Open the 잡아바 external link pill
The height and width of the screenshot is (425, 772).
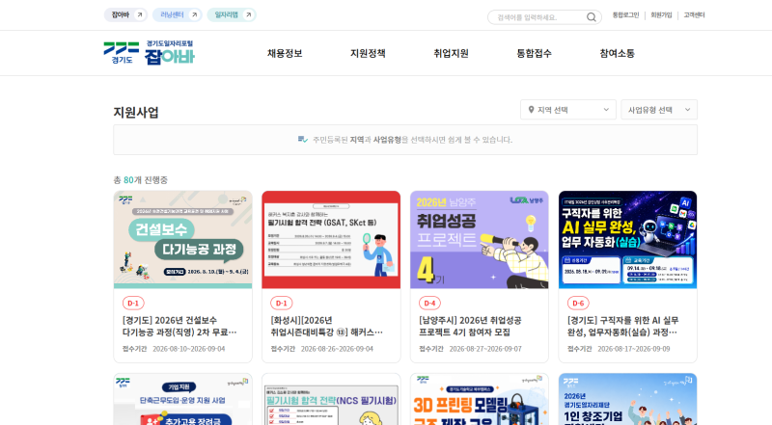(x=125, y=14)
